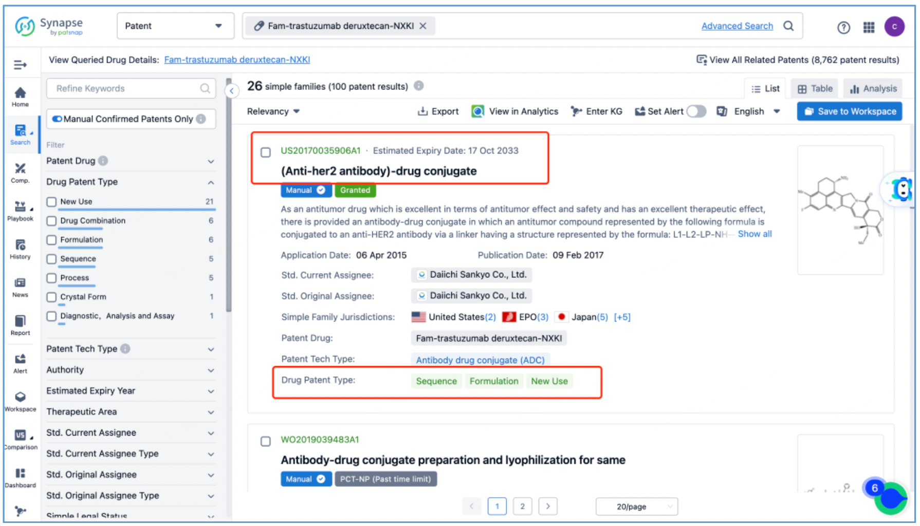Image resolution: width=920 pixels, height=526 pixels.
Task: Switch to the Table view tab
Action: 815,89
